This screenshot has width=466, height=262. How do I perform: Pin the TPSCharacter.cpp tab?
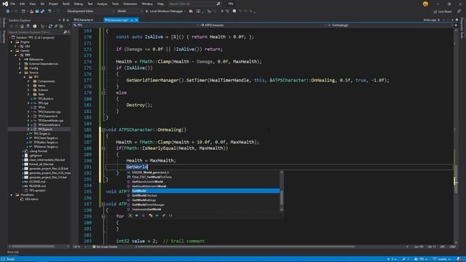(132, 20)
